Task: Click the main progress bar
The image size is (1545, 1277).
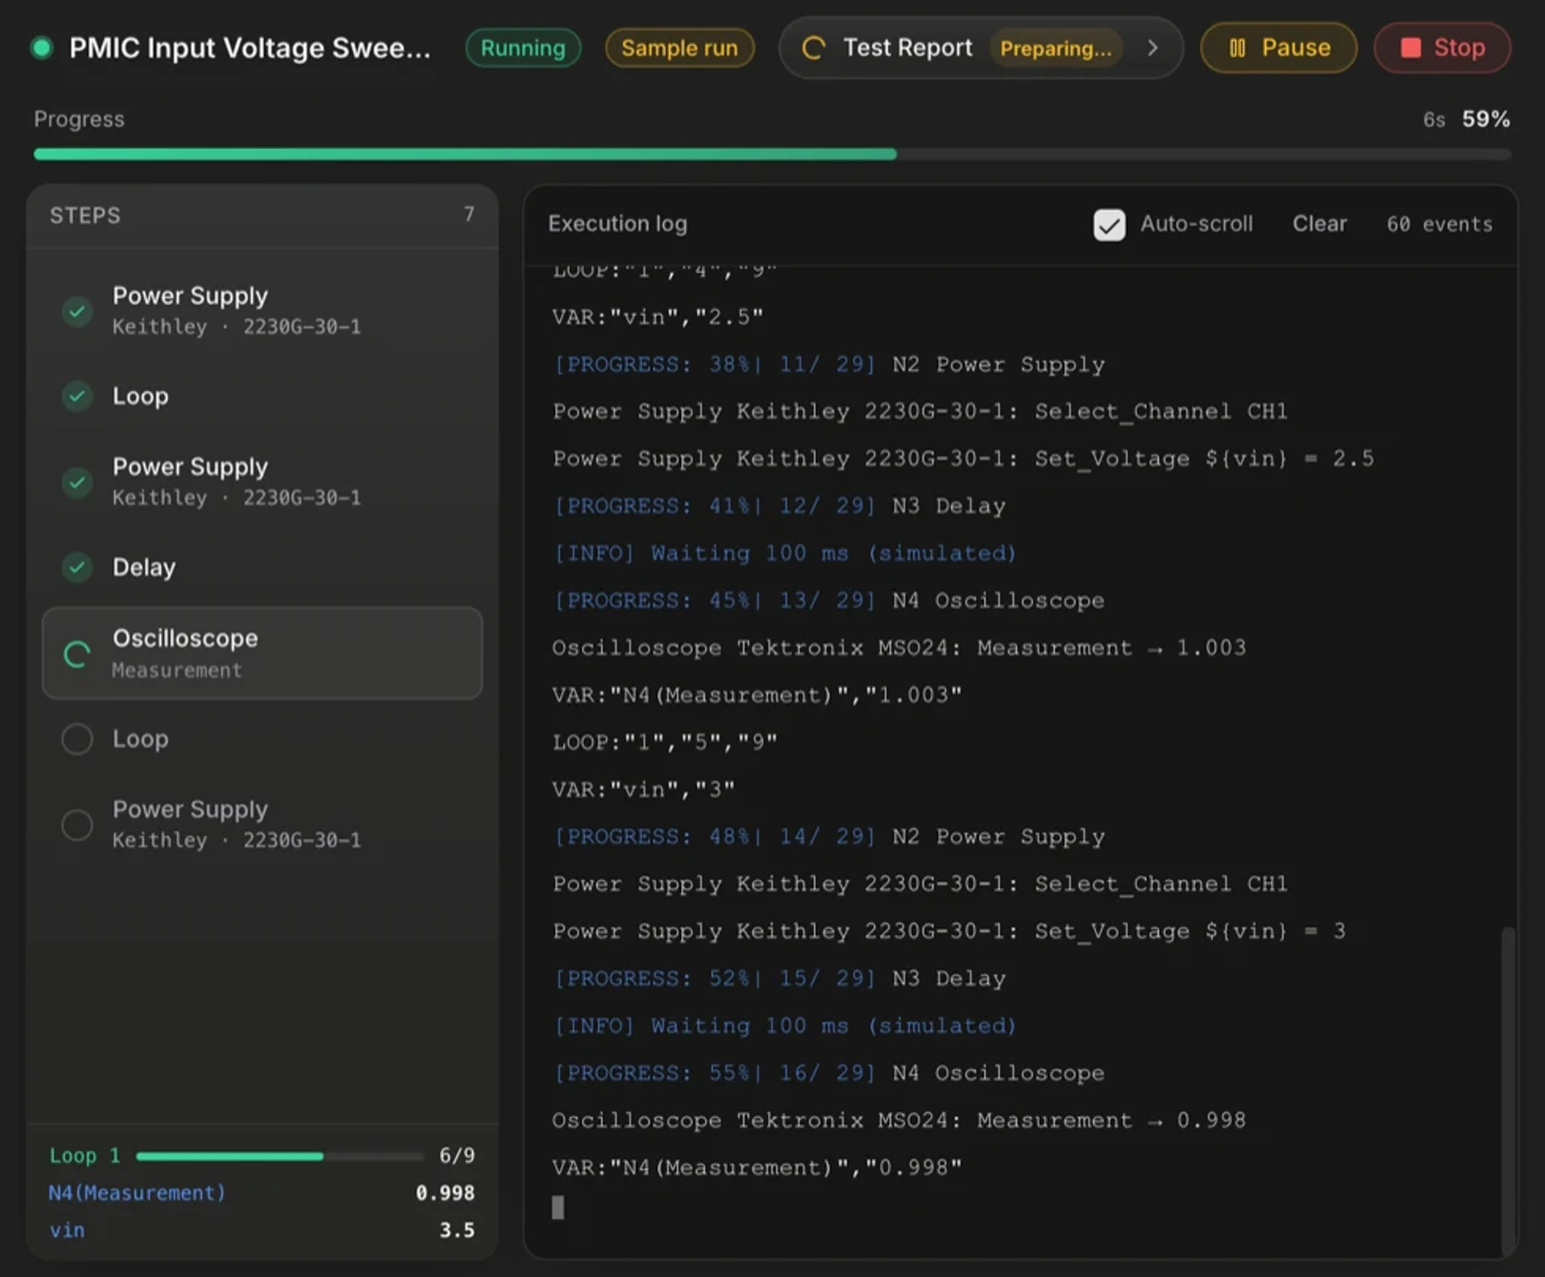Action: click(x=772, y=155)
